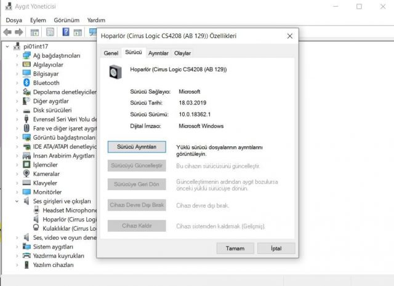
Task: Click the Sürücü Ayrıntıları button
Action: pyautogui.click(x=137, y=146)
